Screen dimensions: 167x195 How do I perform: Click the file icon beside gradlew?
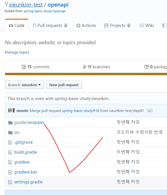(x=10, y=162)
